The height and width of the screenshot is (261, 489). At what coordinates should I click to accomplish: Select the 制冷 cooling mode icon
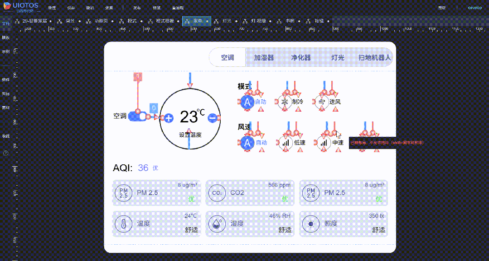tap(284, 102)
